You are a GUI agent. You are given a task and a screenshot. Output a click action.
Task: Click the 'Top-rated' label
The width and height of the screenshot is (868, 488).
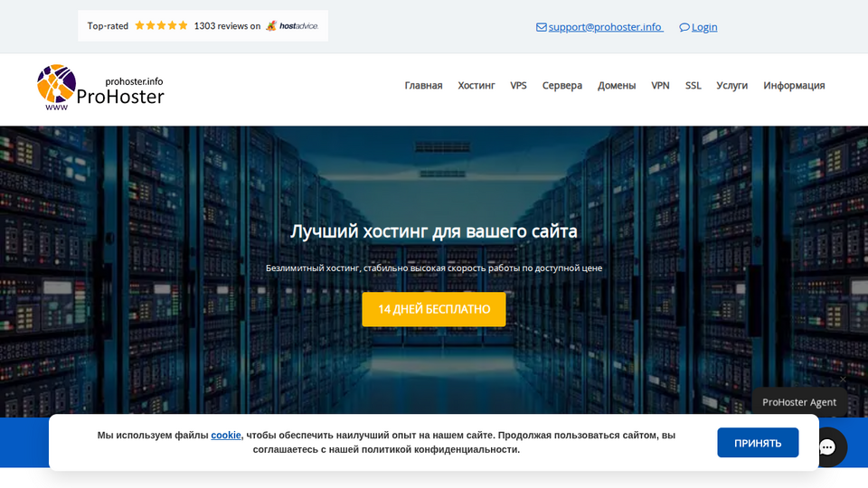point(108,26)
